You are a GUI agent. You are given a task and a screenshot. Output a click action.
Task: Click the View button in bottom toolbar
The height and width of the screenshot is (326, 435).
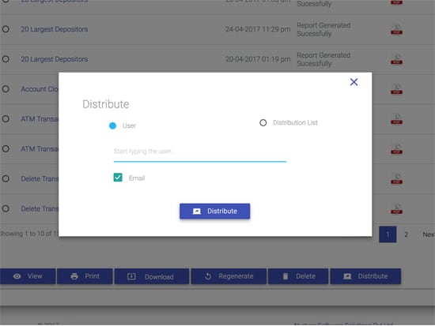tap(28, 276)
